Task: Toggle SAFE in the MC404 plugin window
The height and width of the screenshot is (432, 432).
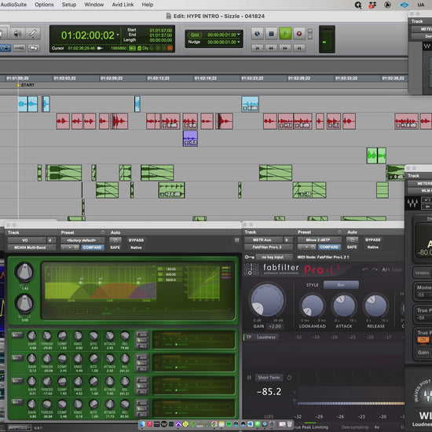Action: point(115,247)
